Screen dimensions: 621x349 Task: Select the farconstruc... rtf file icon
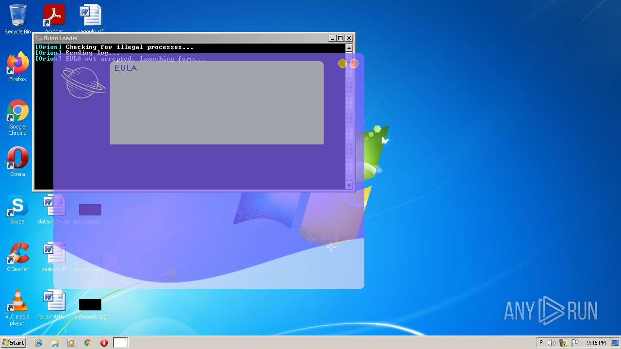point(54,304)
